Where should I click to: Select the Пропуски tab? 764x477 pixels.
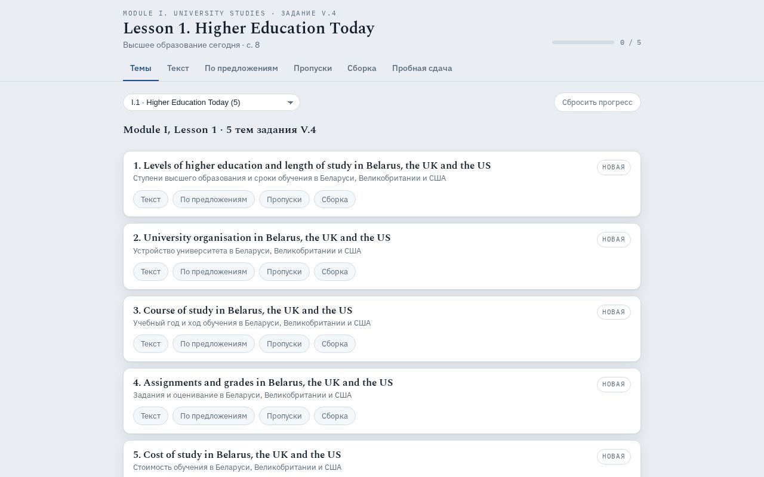coord(313,69)
